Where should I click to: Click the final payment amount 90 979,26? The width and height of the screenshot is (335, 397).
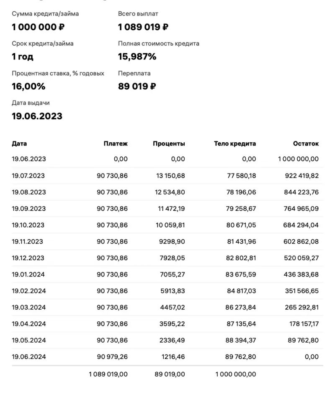(112, 357)
